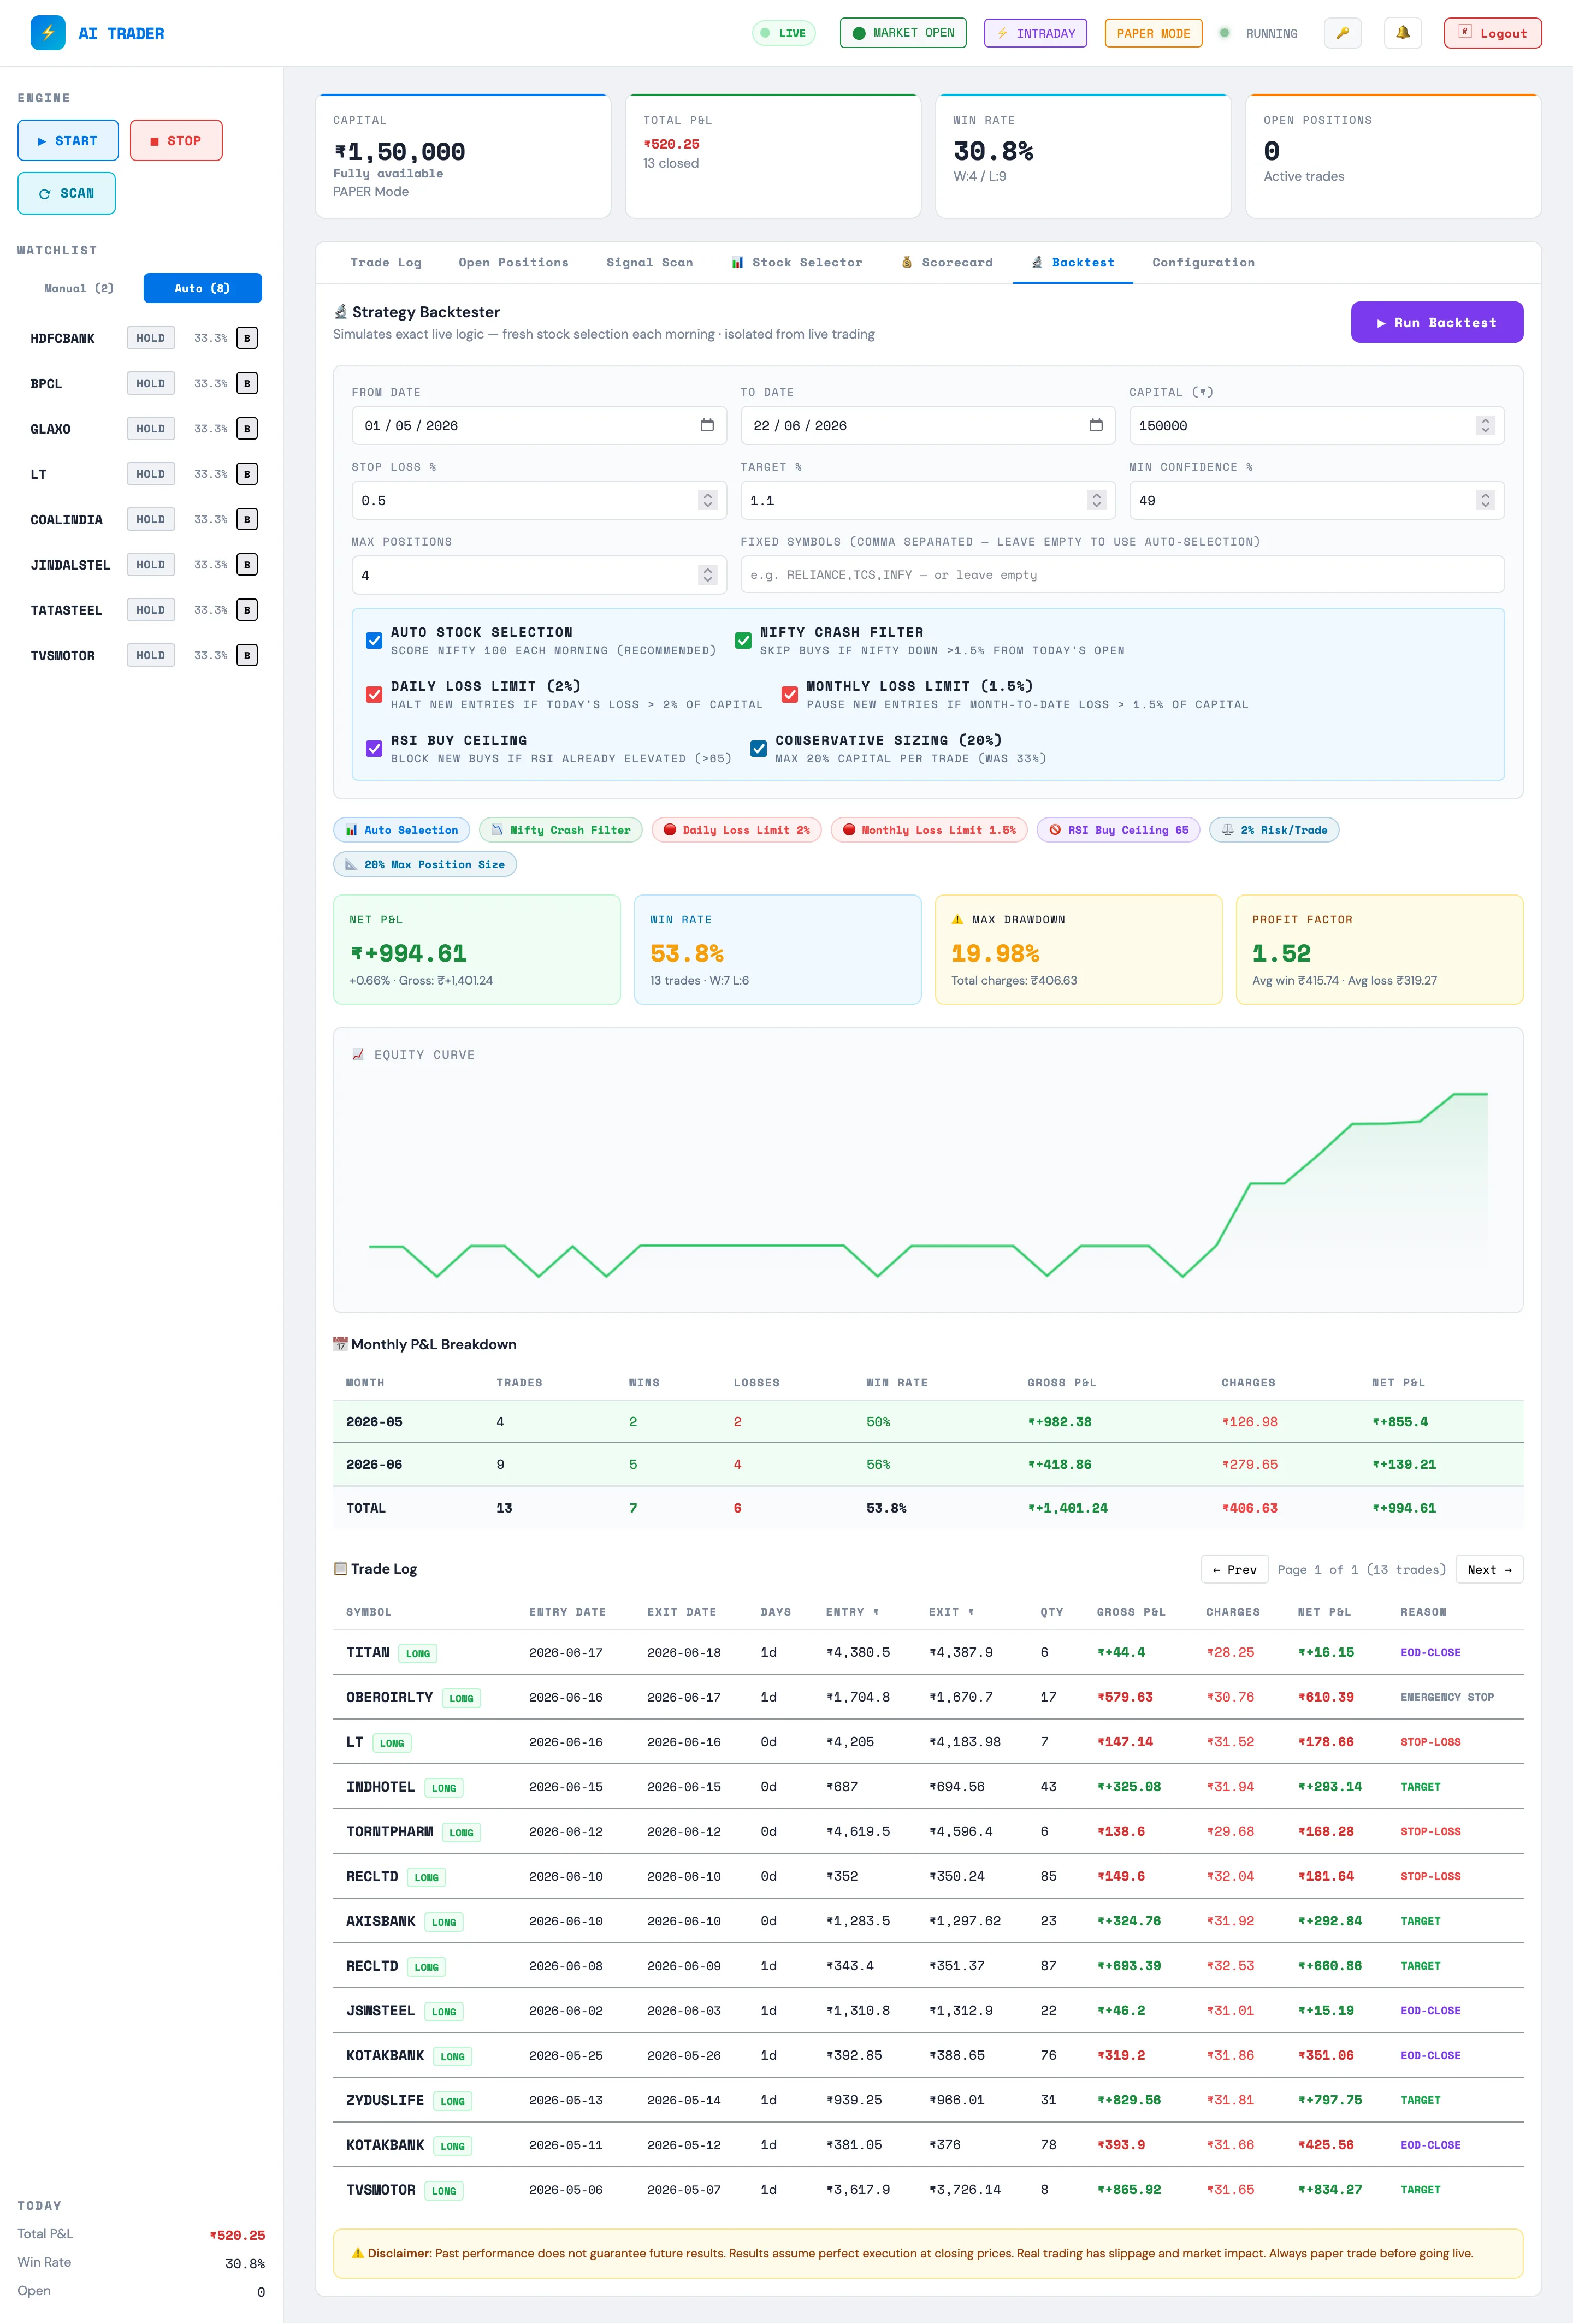The image size is (1573, 2324).
Task: Stop the trading engine
Action: [176, 141]
